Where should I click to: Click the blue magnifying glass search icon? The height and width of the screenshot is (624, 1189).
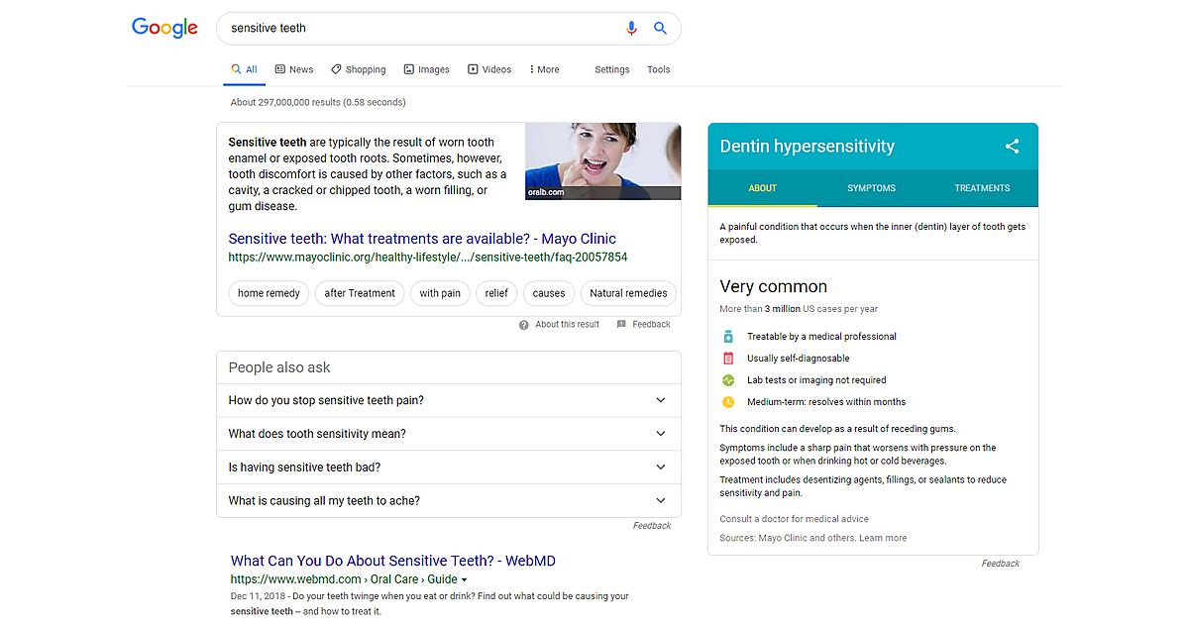pyautogui.click(x=661, y=29)
